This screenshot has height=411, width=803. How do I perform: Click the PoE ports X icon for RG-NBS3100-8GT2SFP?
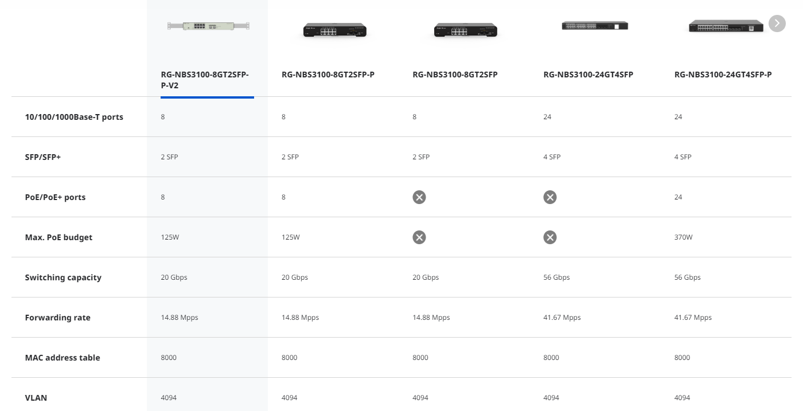pos(419,197)
